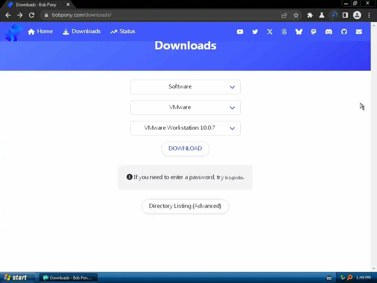
Task: Open the media control toolbar icon
Action: [334, 15]
